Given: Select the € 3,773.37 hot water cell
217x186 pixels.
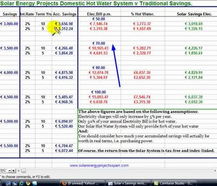Looking at the screenshot, I should (142, 24).
